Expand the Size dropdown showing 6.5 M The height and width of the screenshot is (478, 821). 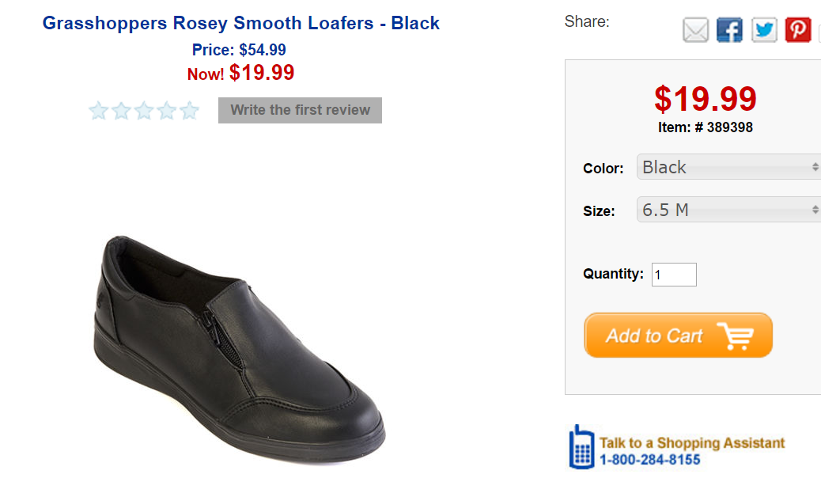tap(728, 210)
